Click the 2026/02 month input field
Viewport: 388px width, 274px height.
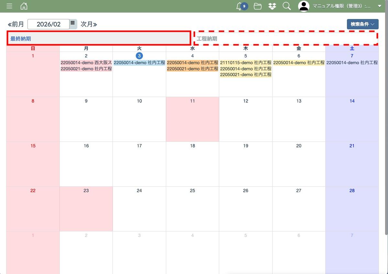point(48,24)
